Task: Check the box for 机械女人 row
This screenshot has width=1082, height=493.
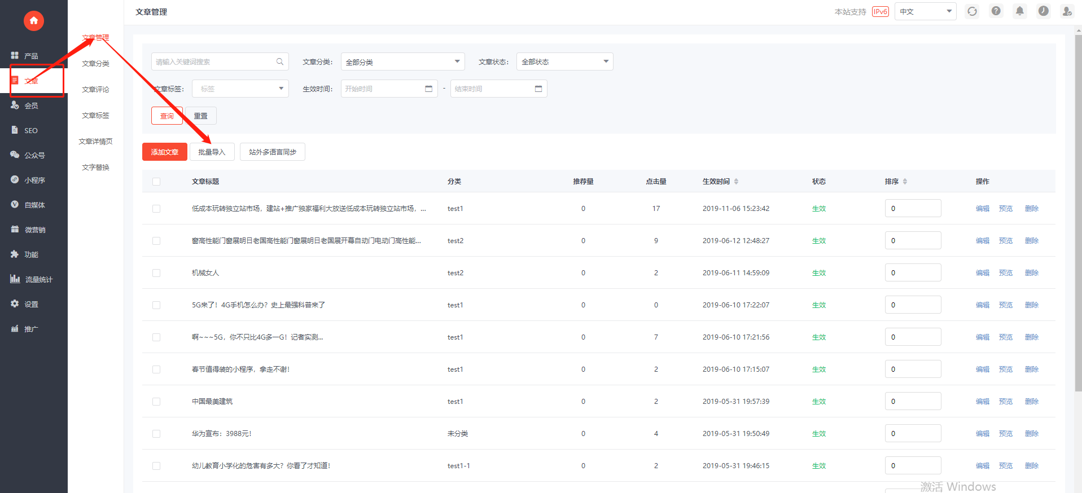Action: click(x=156, y=273)
